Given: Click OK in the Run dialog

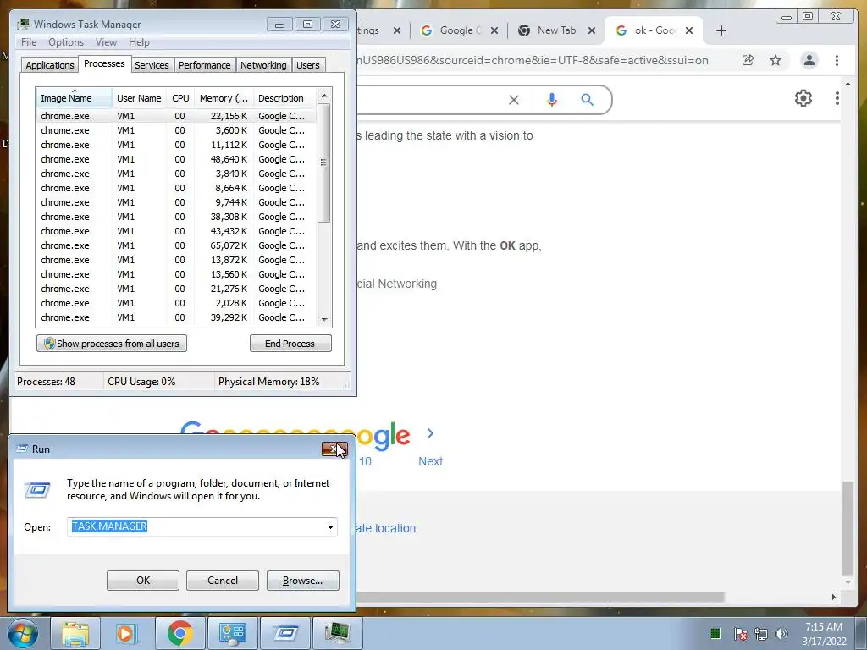Looking at the screenshot, I should [x=142, y=581].
